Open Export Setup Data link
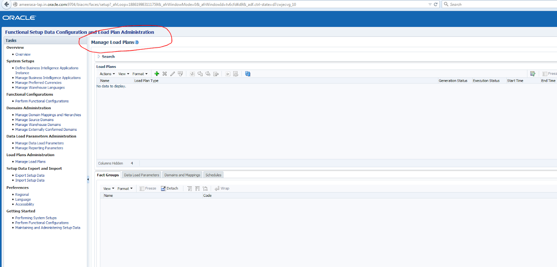The width and height of the screenshot is (557, 267). click(x=30, y=176)
